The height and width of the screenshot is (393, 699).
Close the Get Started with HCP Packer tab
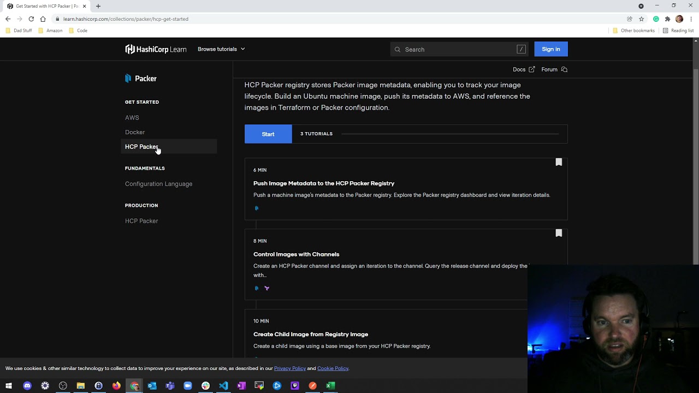coord(85,6)
